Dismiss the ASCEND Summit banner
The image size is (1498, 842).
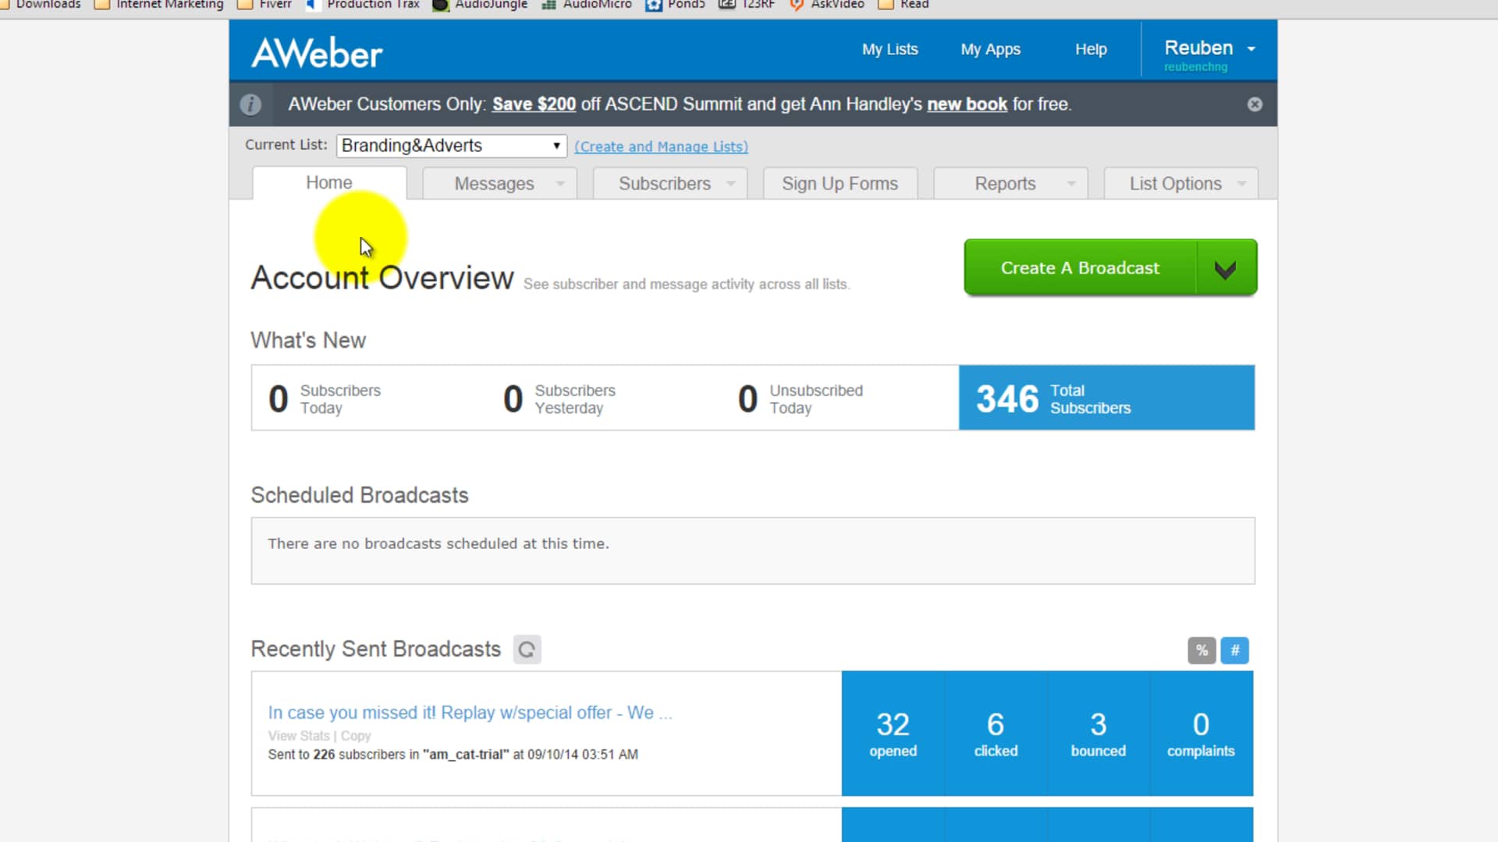pyautogui.click(x=1255, y=104)
